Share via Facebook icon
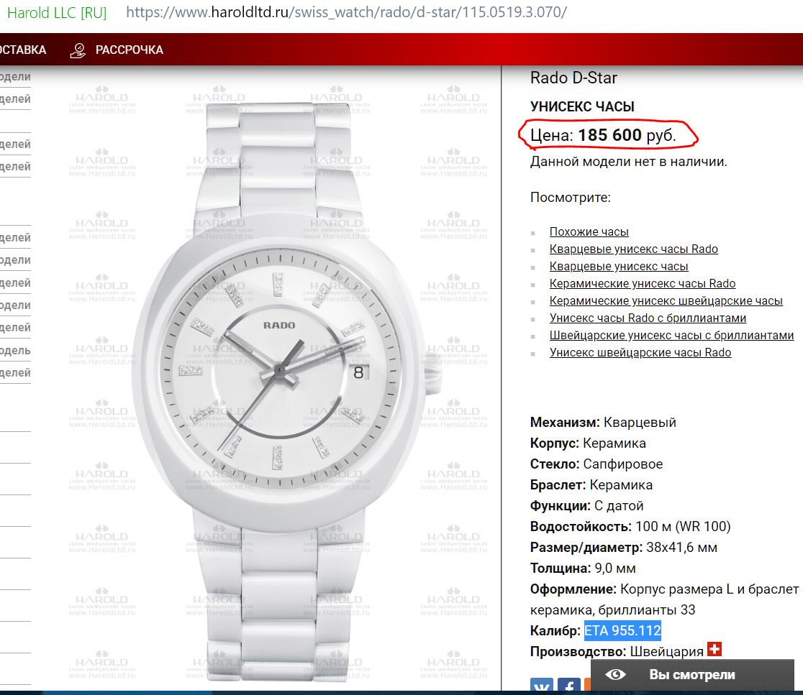 [x=569, y=686]
